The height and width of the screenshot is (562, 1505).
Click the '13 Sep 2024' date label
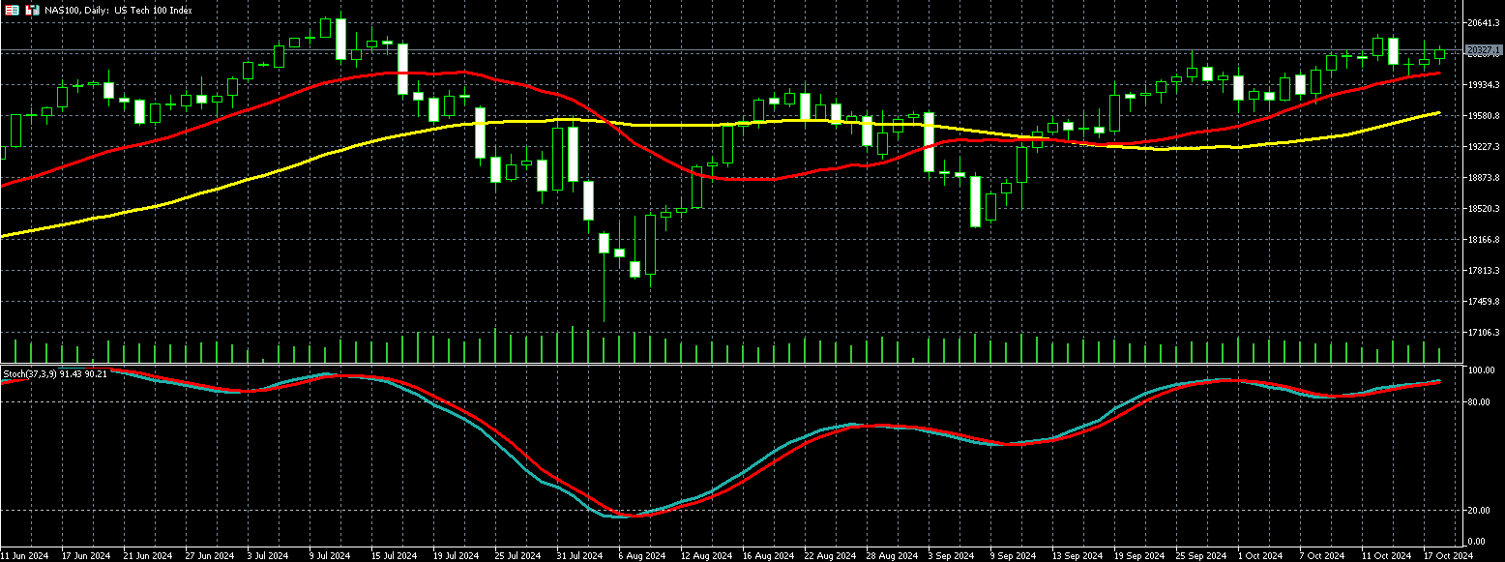pos(1077,556)
